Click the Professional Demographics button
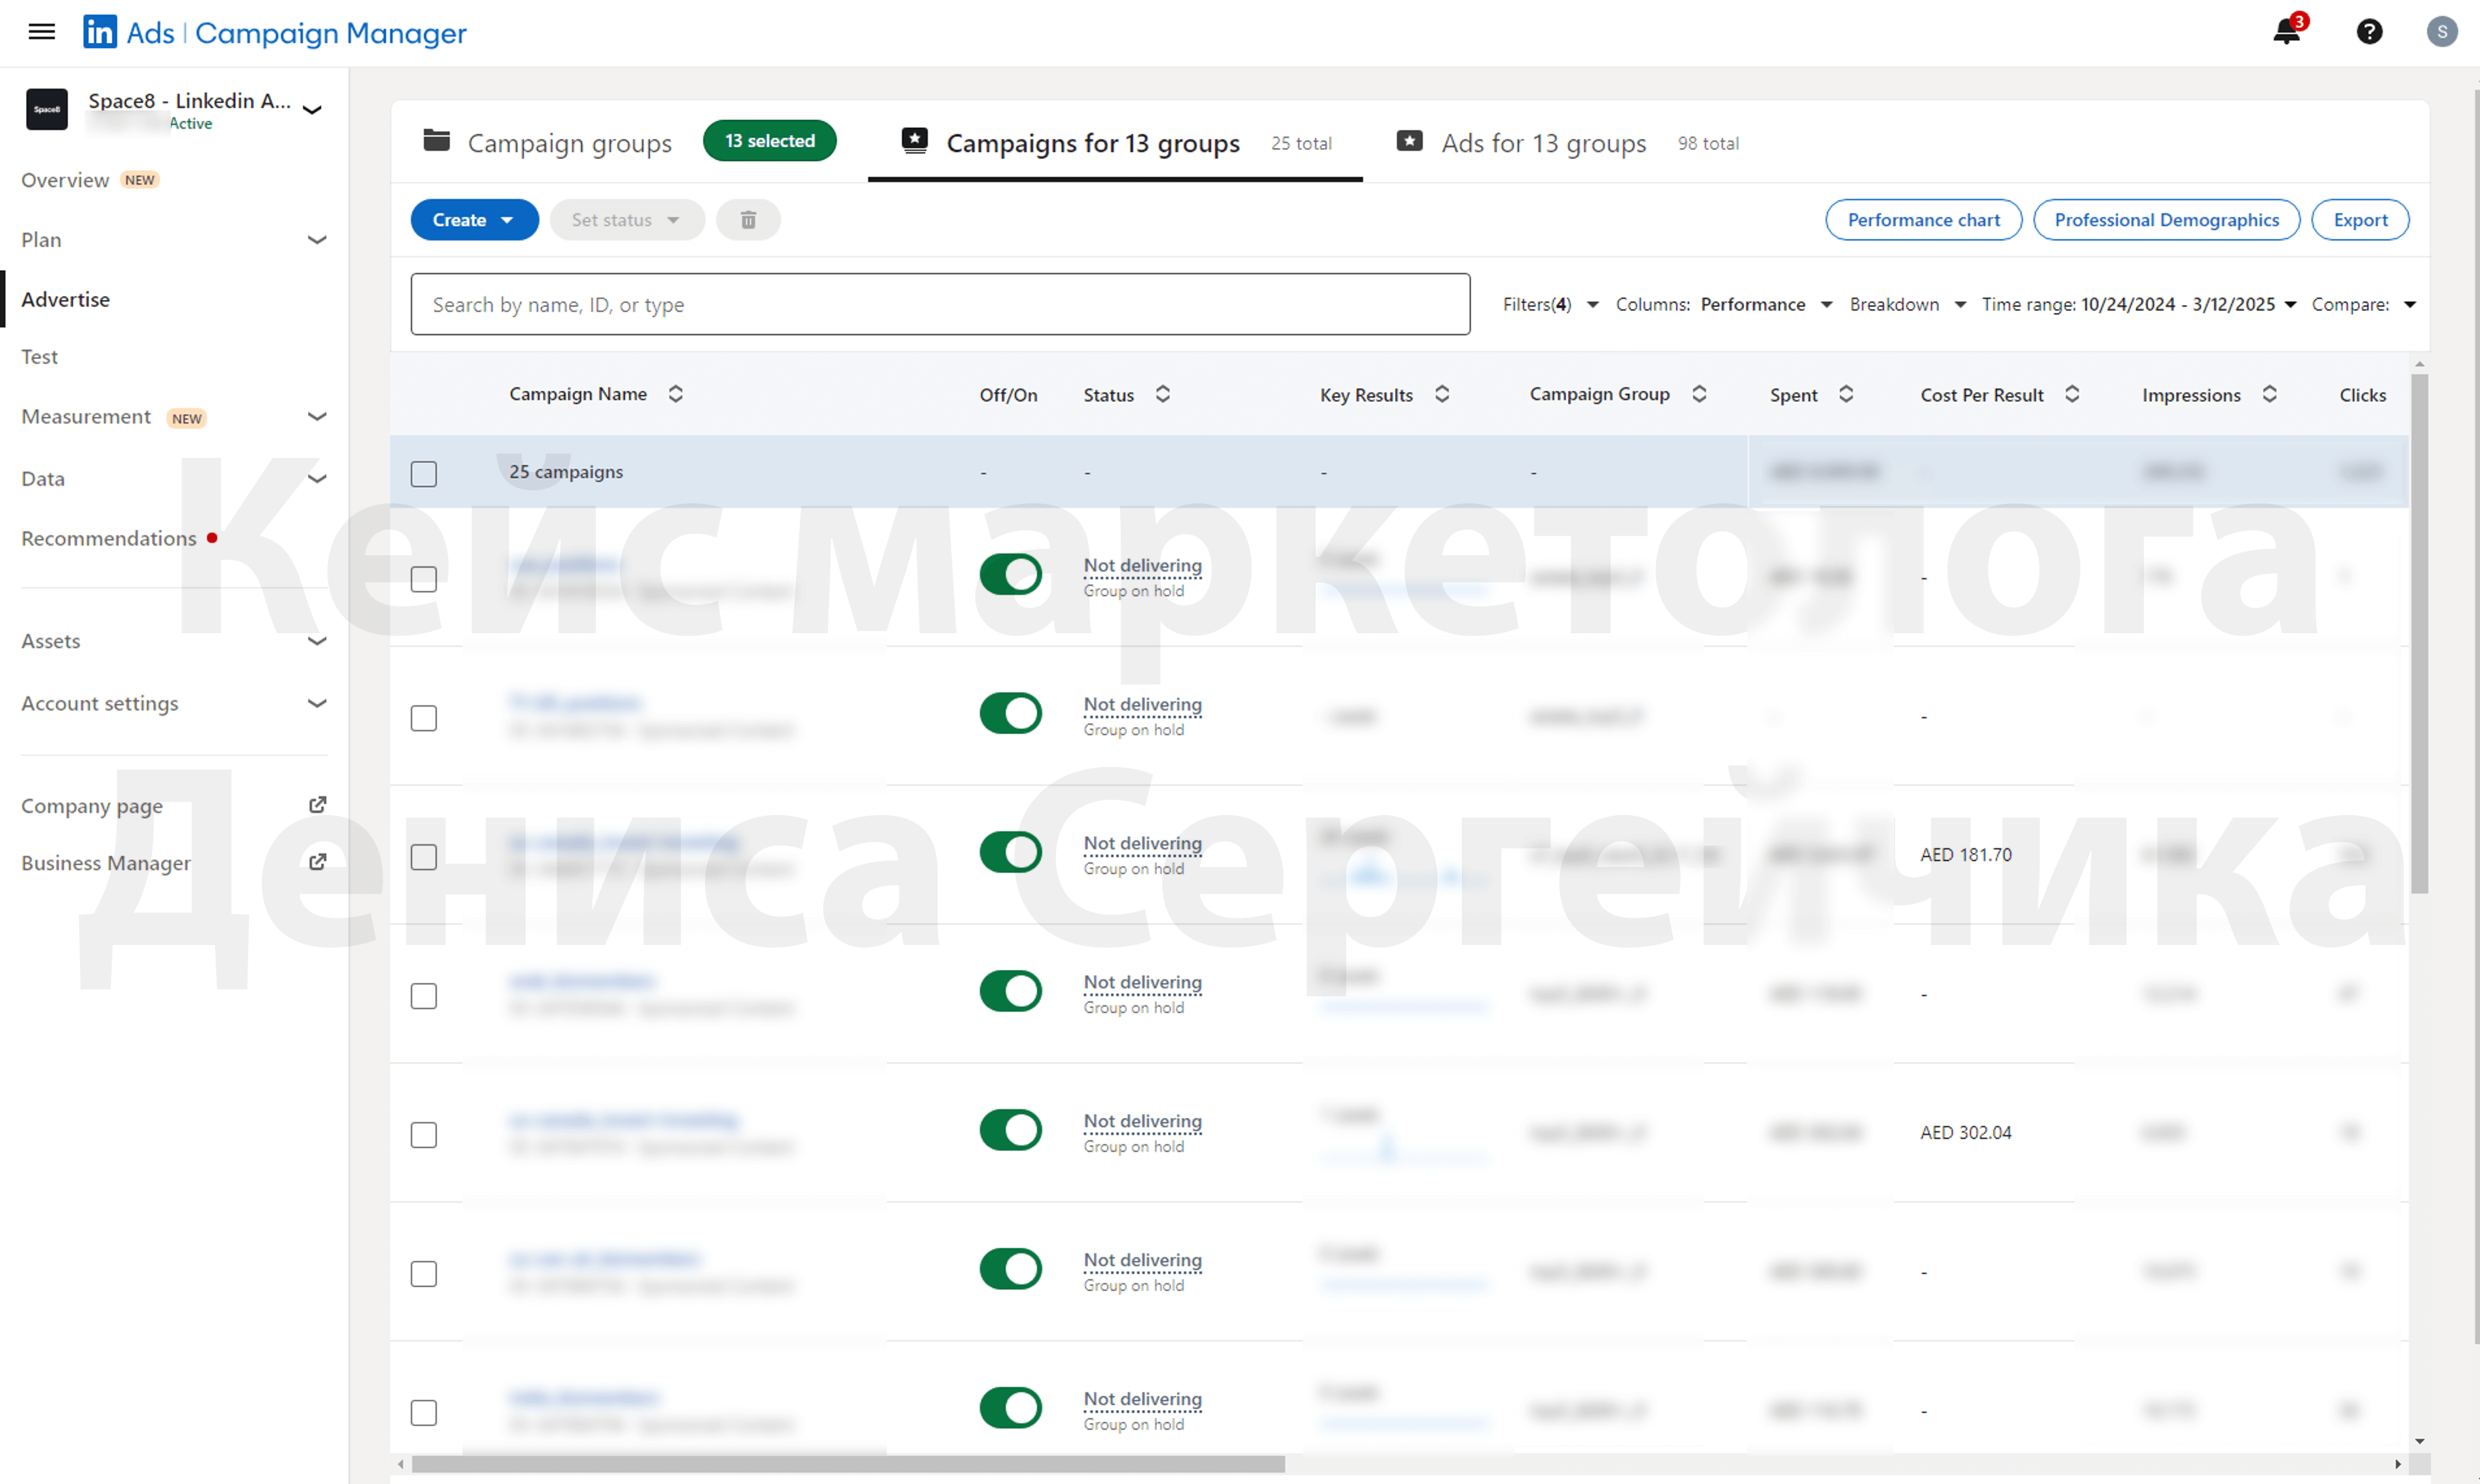This screenshot has width=2480, height=1484. point(2166,220)
